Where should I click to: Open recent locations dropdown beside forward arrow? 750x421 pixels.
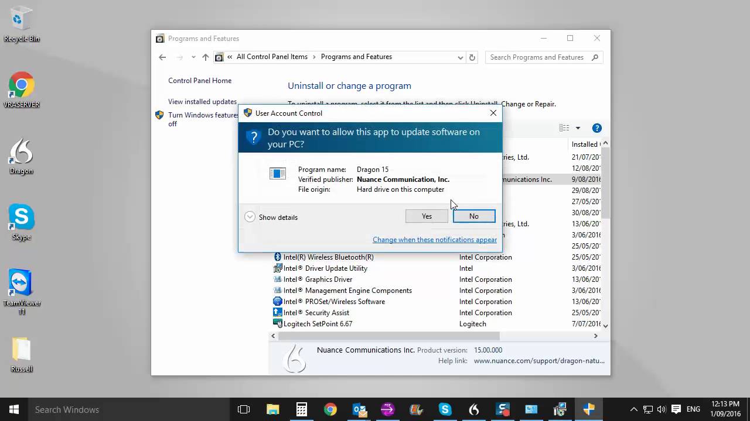tap(193, 57)
